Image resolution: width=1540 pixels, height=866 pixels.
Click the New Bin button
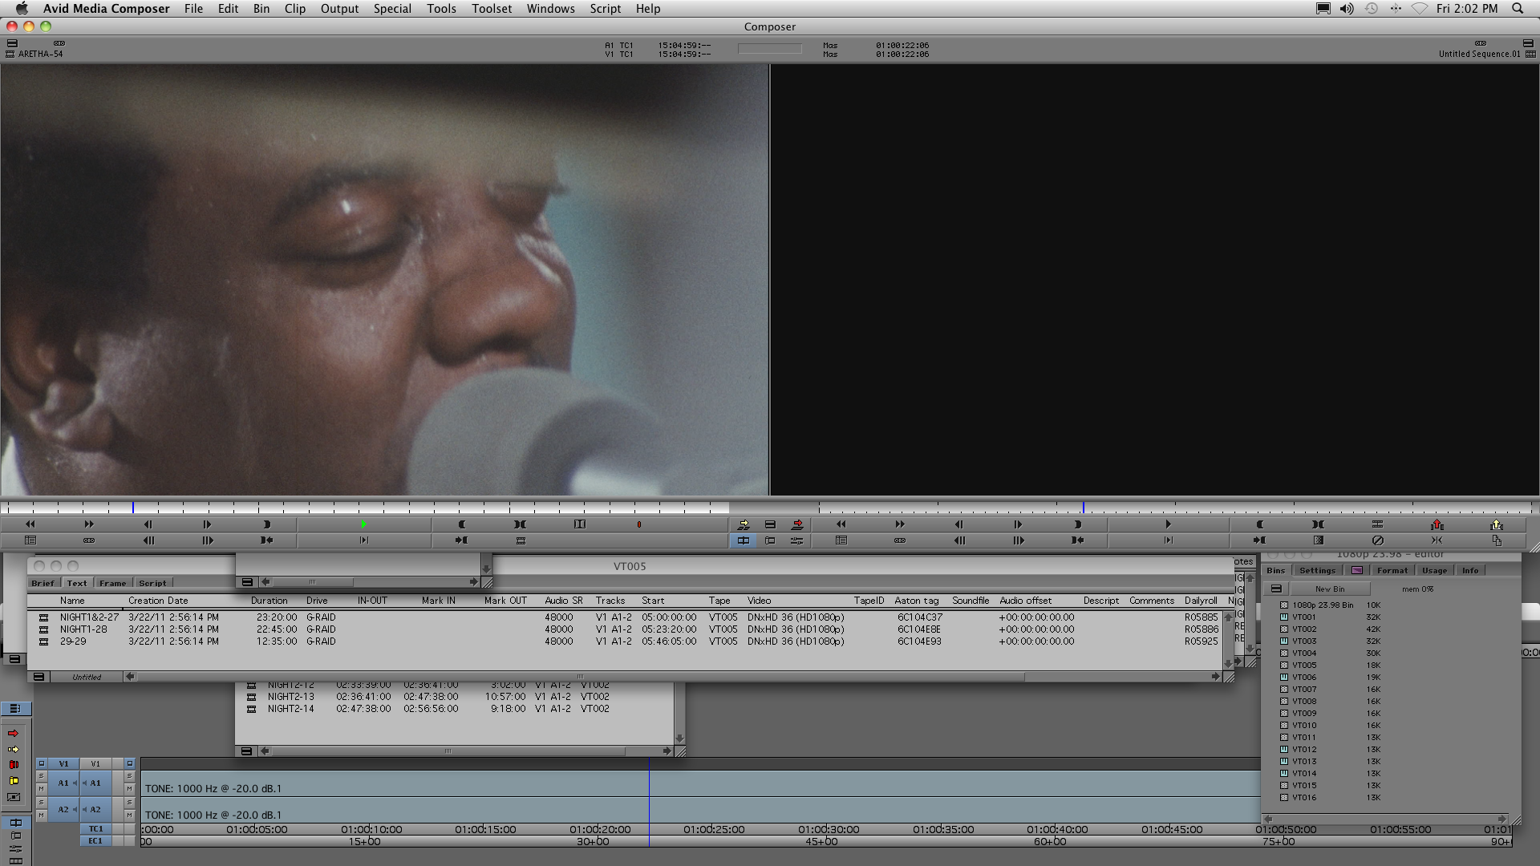[x=1329, y=589]
